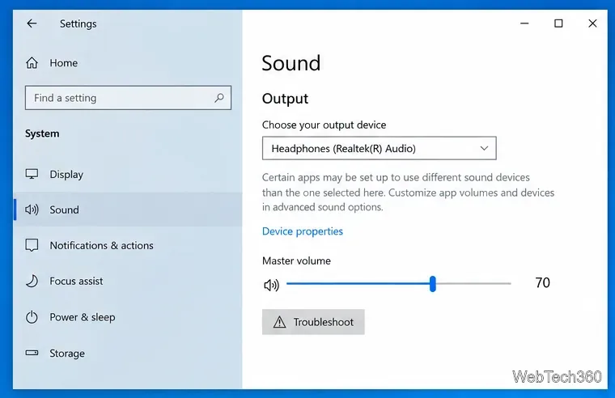The height and width of the screenshot is (398, 615).
Task: Go to Focus assist settings
Action: 128,281
